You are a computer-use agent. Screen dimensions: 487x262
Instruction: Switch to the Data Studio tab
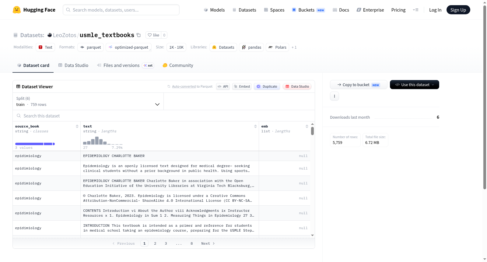[x=73, y=65]
